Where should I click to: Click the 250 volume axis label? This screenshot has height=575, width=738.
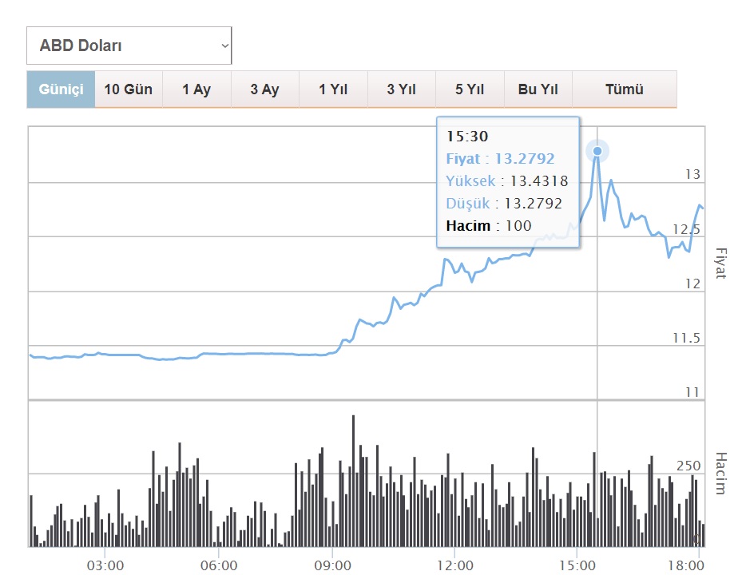688,466
